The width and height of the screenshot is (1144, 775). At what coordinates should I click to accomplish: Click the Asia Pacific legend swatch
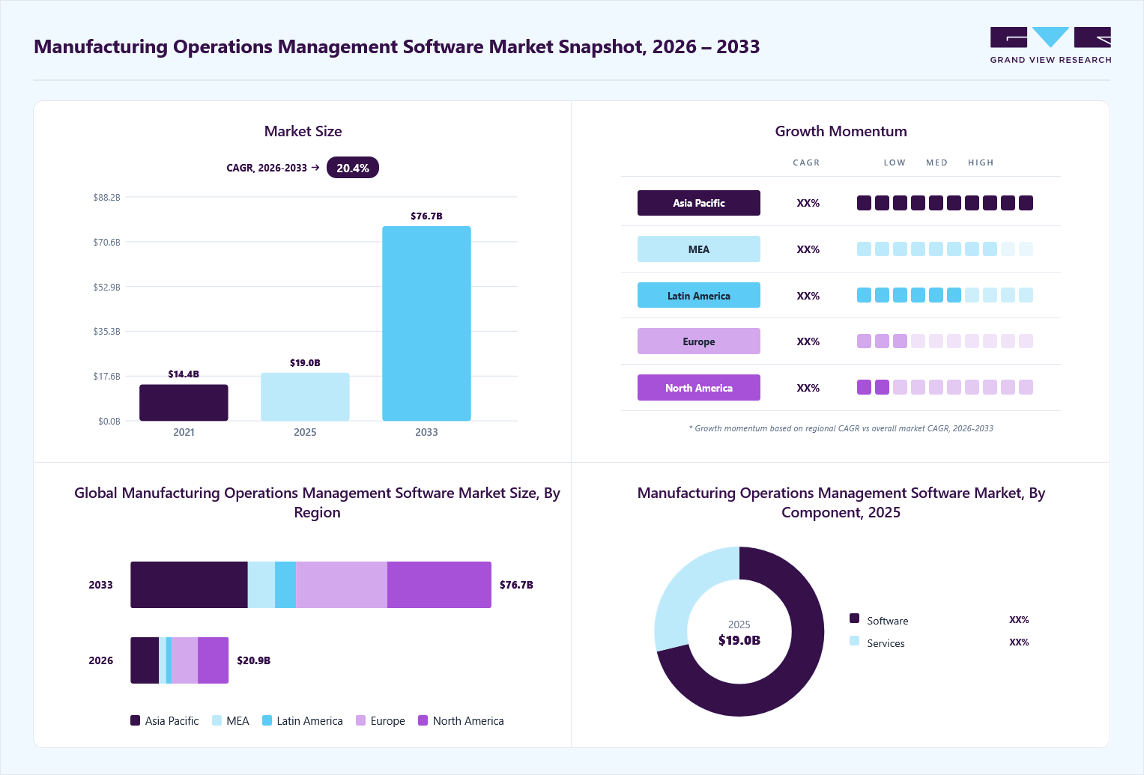[x=136, y=720]
